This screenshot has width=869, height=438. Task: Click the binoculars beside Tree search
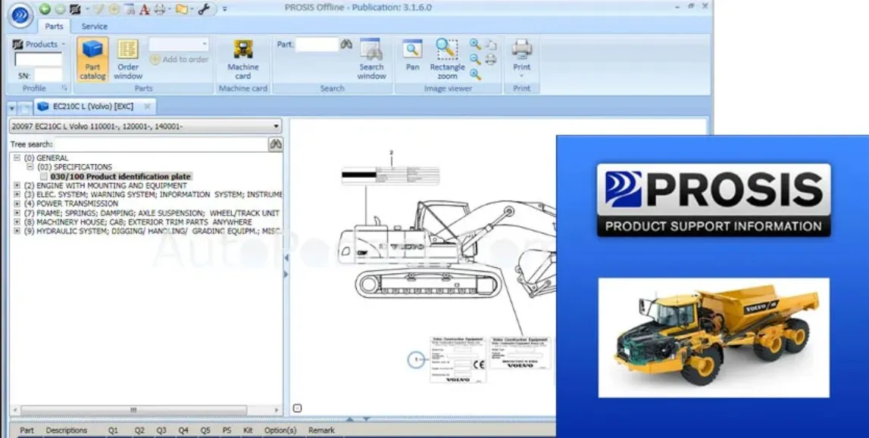click(x=276, y=144)
